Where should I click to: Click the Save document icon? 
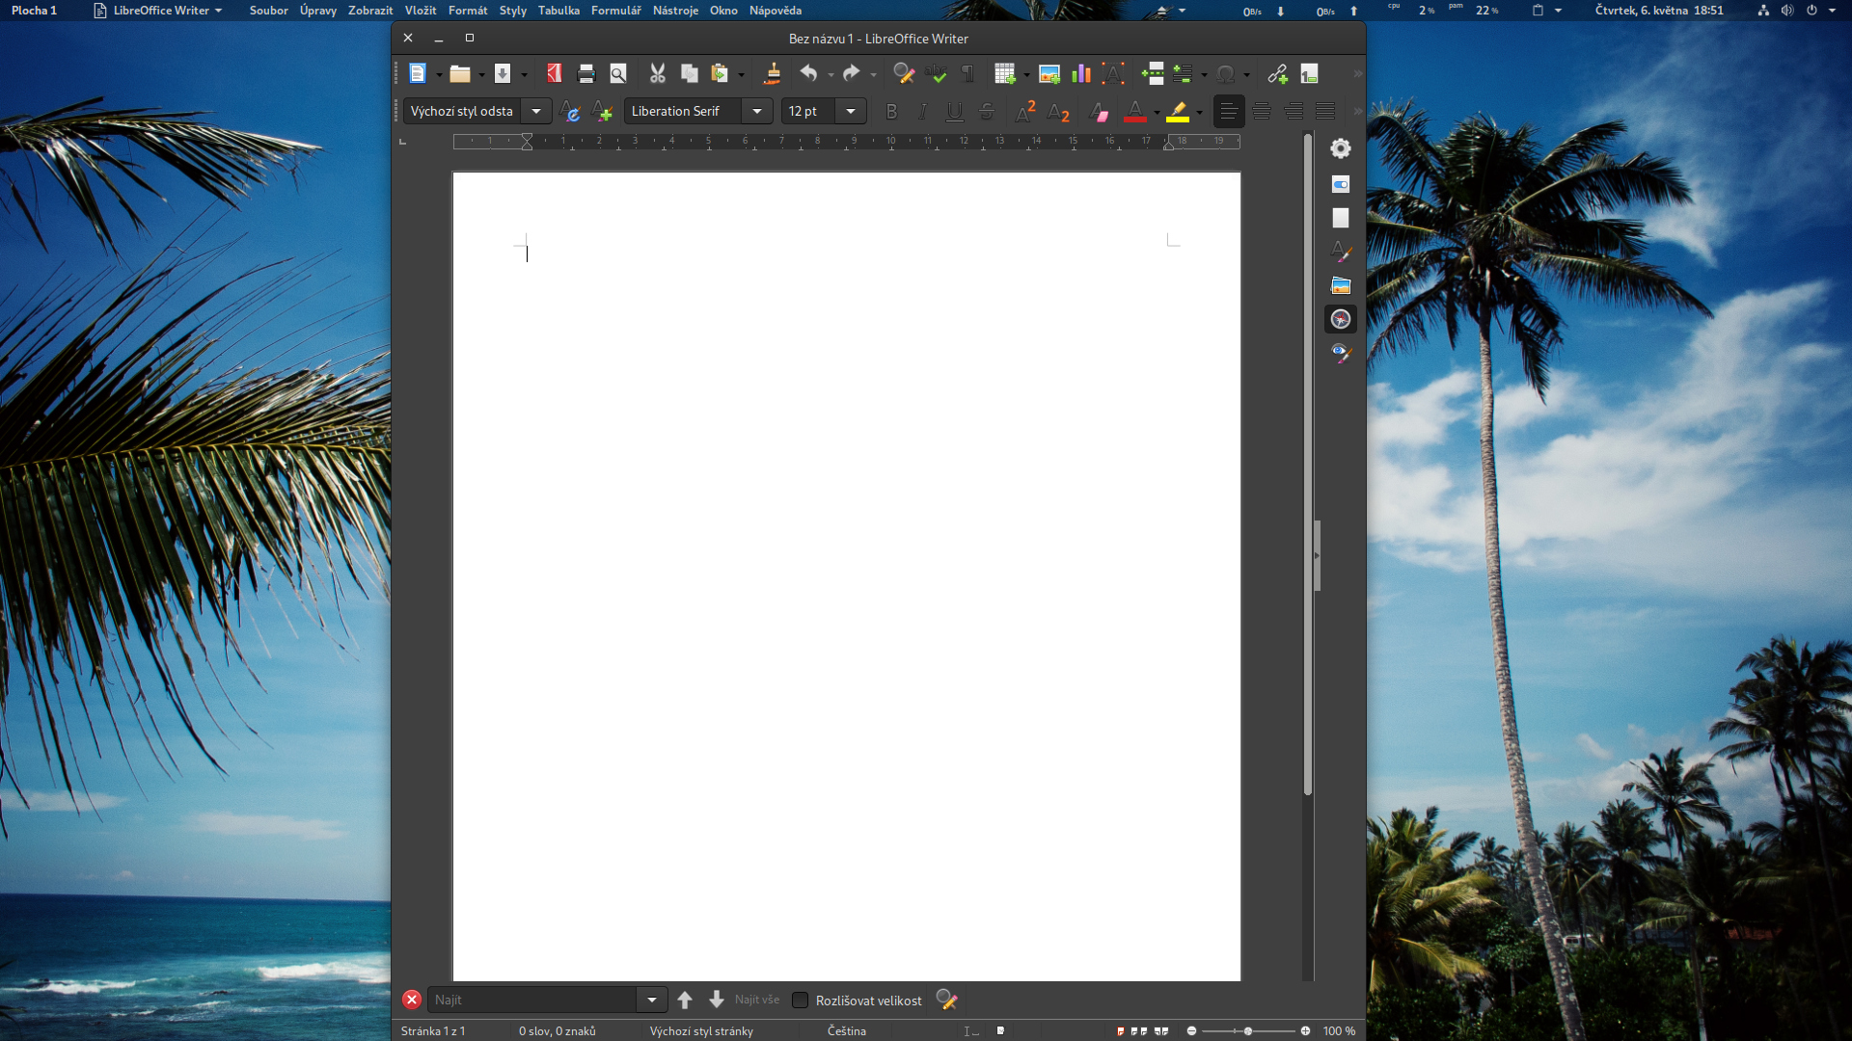pyautogui.click(x=503, y=73)
